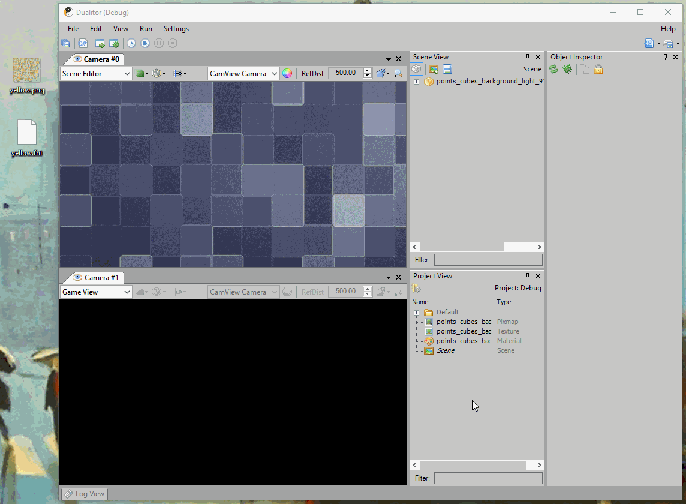Click the Step Frame button
The width and height of the screenshot is (686, 504).
point(145,43)
